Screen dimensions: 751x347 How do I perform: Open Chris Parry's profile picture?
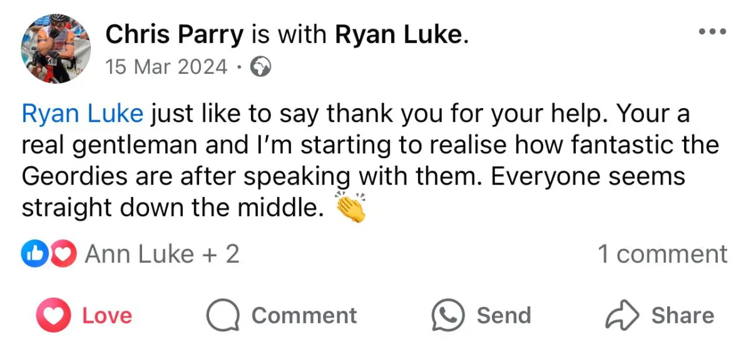point(56,48)
